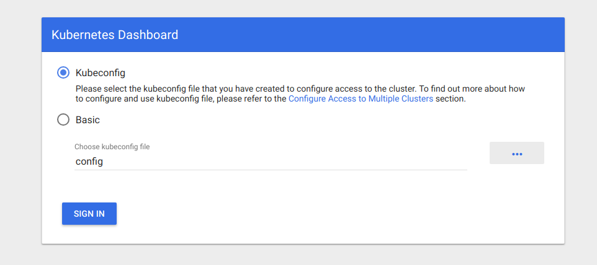The image size is (597, 265).
Task: Click the three-dot browse file button
Action: coord(517,153)
